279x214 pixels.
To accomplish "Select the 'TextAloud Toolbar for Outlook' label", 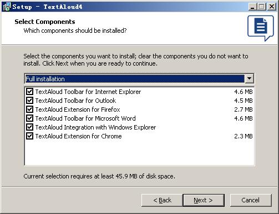I will pyautogui.click(x=75, y=101).
